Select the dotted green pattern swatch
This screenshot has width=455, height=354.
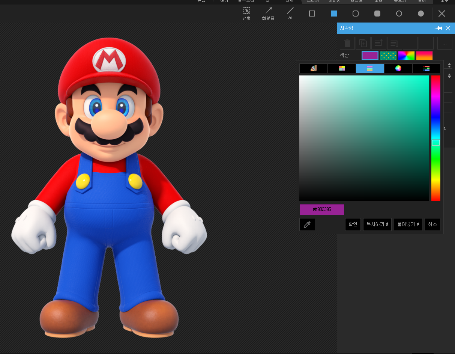pyautogui.click(x=388, y=56)
